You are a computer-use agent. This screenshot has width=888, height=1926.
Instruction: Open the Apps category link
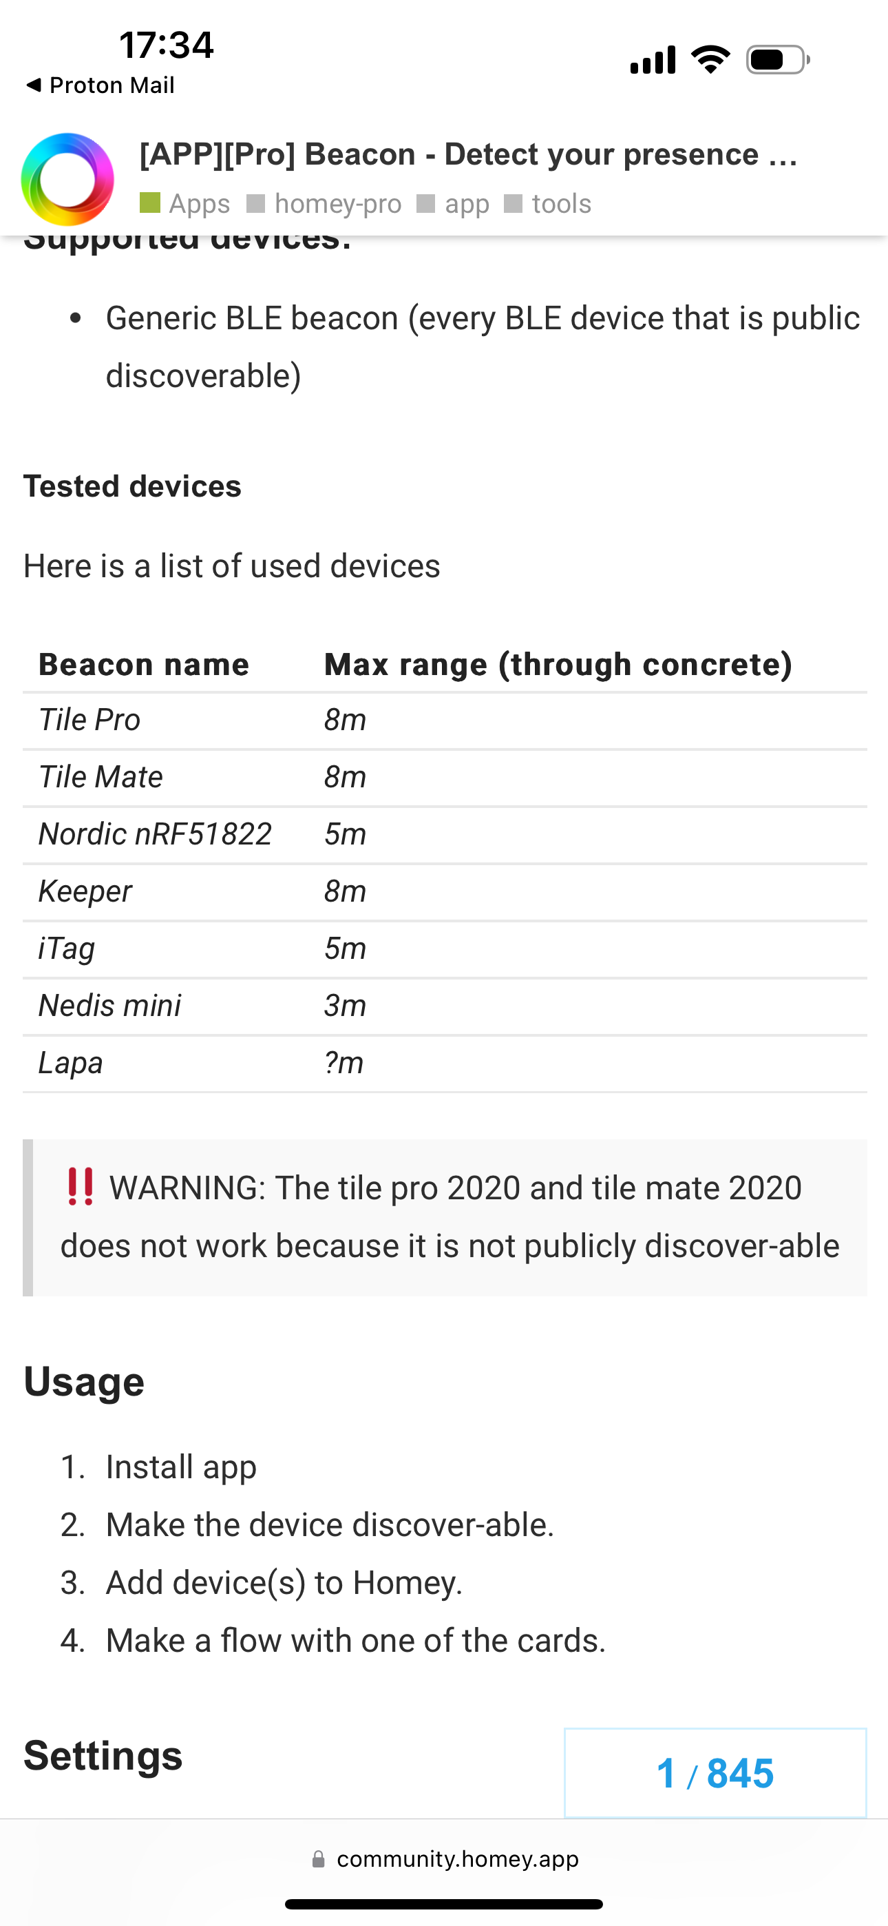[x=199, y=203]
